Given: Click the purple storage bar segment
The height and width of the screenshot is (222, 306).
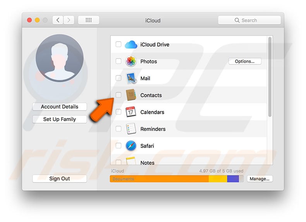Looking at the screenshot, I should tap(233, 179).
